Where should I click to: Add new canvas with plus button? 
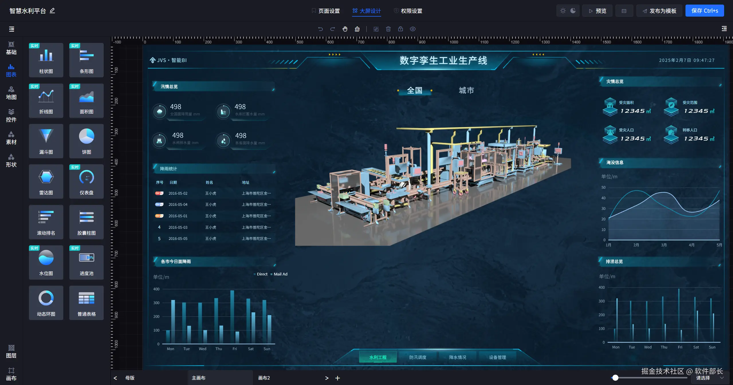click(337, 378)
